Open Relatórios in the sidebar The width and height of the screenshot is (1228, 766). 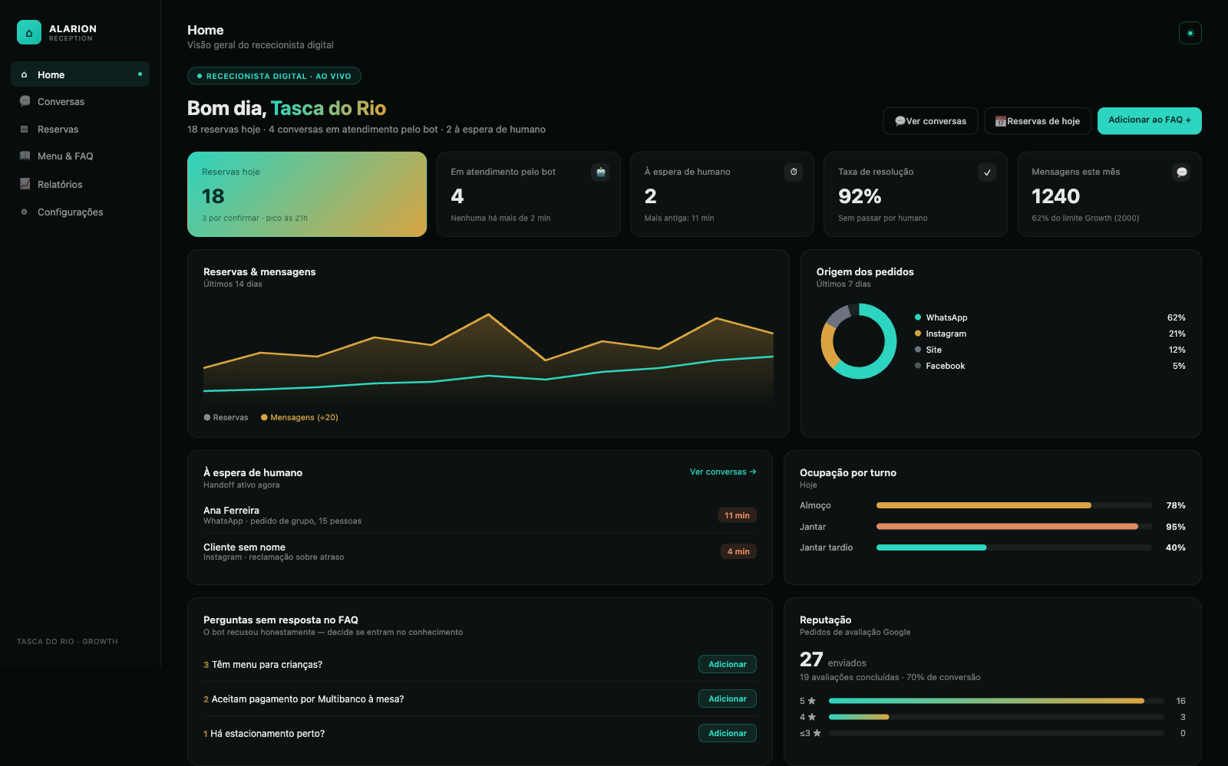[x=80, y=185]
